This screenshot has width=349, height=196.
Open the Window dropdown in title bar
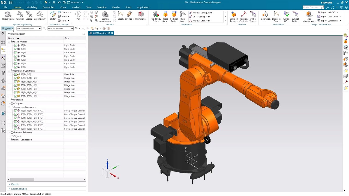[75, 2]
